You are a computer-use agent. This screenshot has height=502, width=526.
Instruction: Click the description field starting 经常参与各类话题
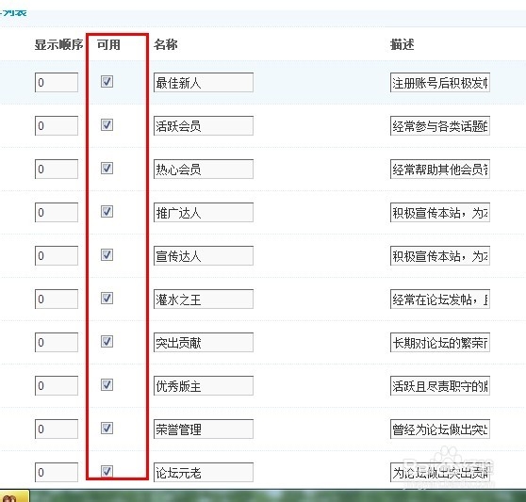[440, 125]
